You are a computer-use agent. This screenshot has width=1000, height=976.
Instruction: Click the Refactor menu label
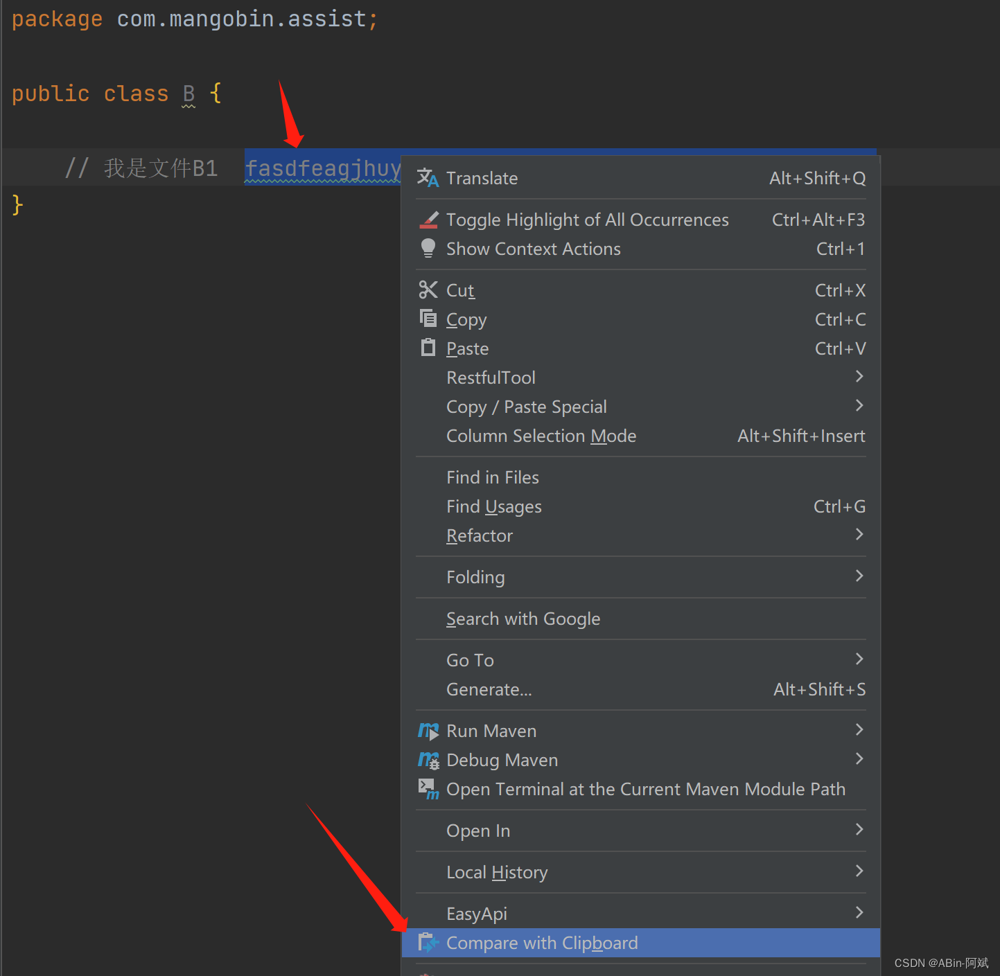(480, 535)
